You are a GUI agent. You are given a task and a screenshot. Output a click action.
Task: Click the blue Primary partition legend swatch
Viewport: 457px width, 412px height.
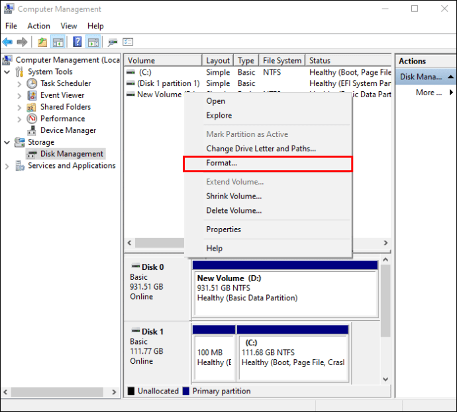pos(186,391)
